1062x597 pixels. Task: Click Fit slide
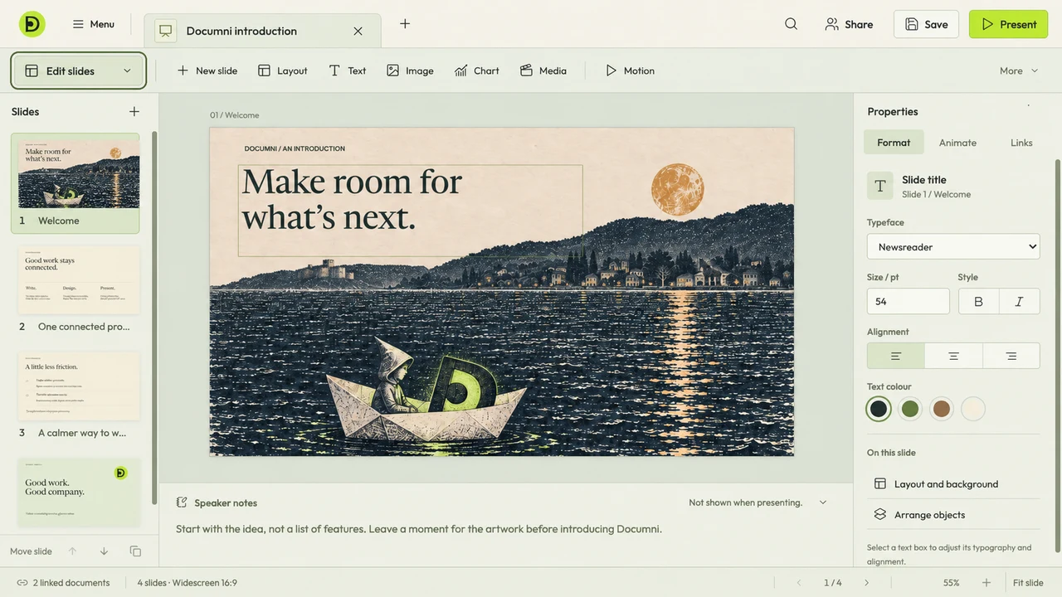coord(1028,583)
